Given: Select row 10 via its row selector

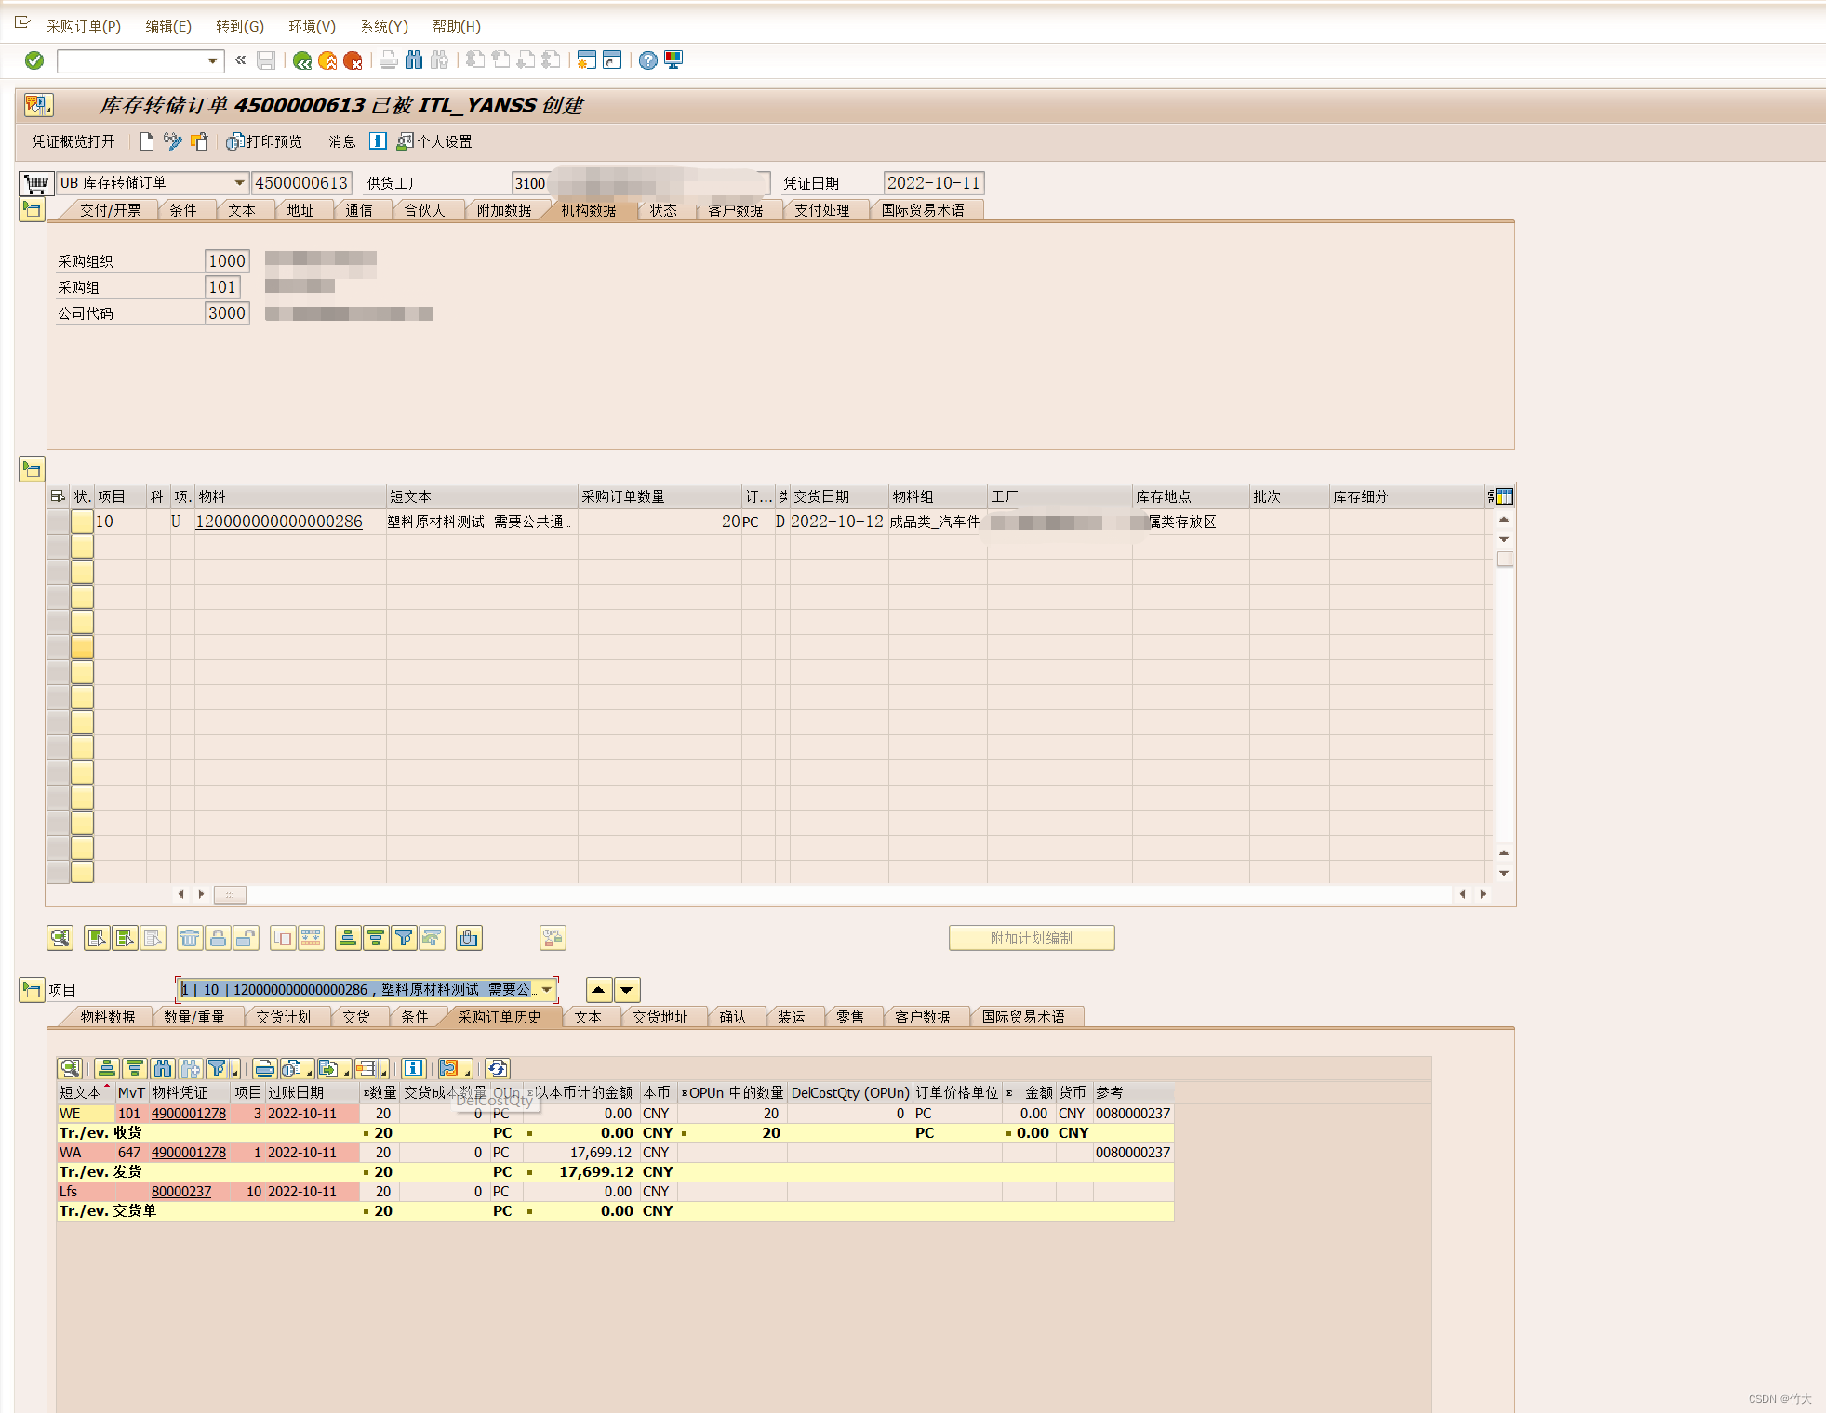Looking at the screenshot, I should (x=58, y=522).
